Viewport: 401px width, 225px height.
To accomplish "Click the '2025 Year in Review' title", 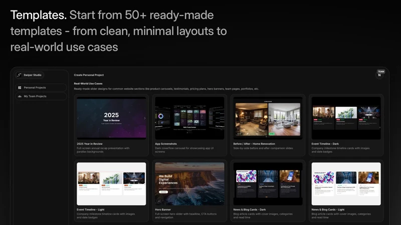I will [90, 144].
